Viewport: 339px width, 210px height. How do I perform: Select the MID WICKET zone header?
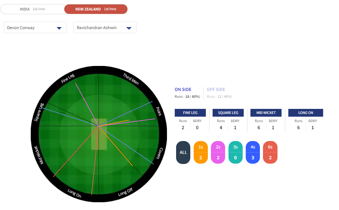click(266, 113)
